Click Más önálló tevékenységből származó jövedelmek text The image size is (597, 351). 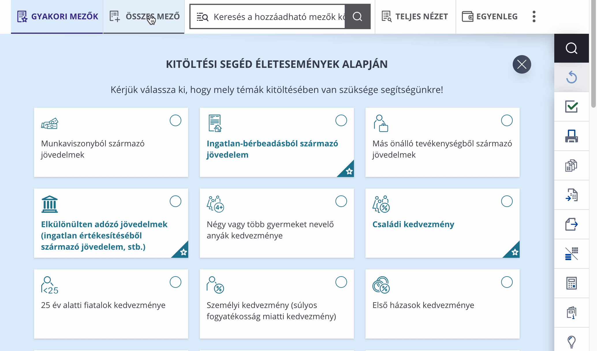[442, 149]
